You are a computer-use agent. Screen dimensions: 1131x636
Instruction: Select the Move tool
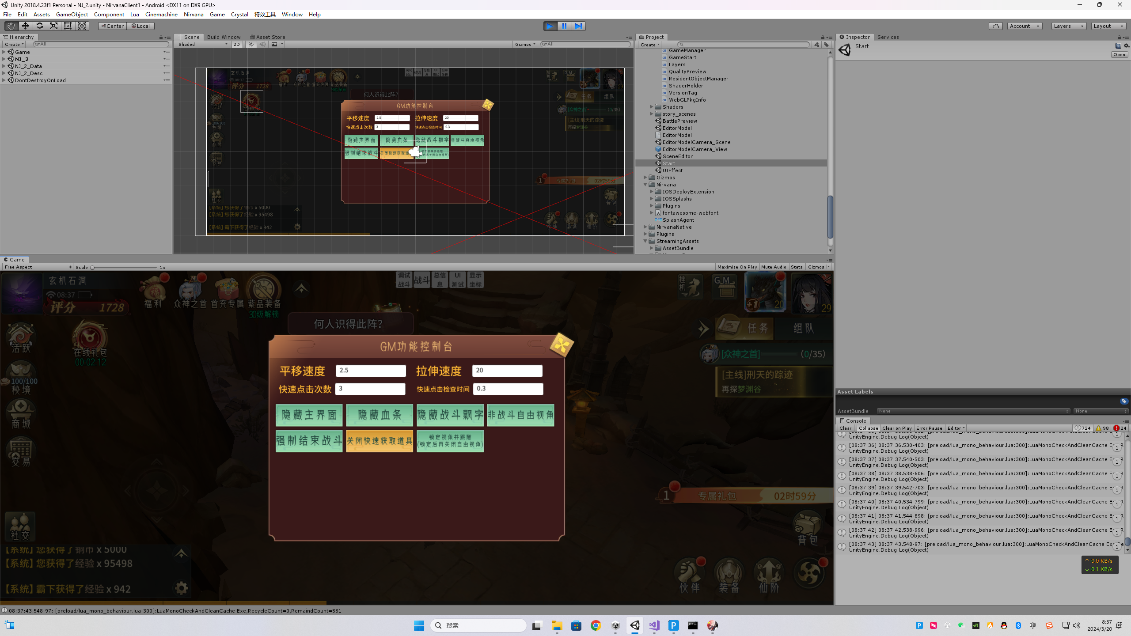(x=25, y=26)
